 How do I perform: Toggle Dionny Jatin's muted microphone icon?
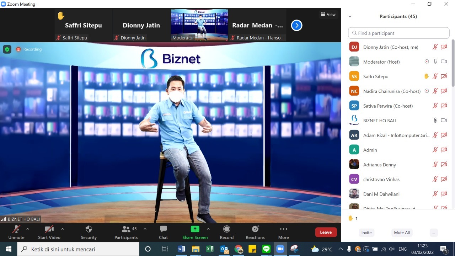point(435,47)
